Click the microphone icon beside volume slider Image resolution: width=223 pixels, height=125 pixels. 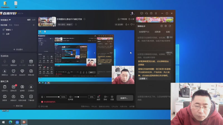click(42, 97)
